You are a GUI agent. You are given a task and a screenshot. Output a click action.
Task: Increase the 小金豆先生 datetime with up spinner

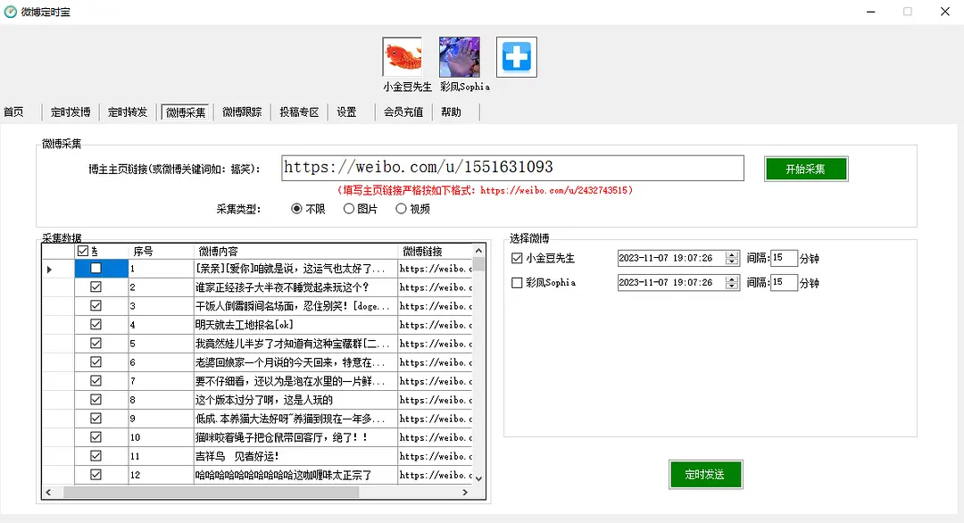(732, 254)
